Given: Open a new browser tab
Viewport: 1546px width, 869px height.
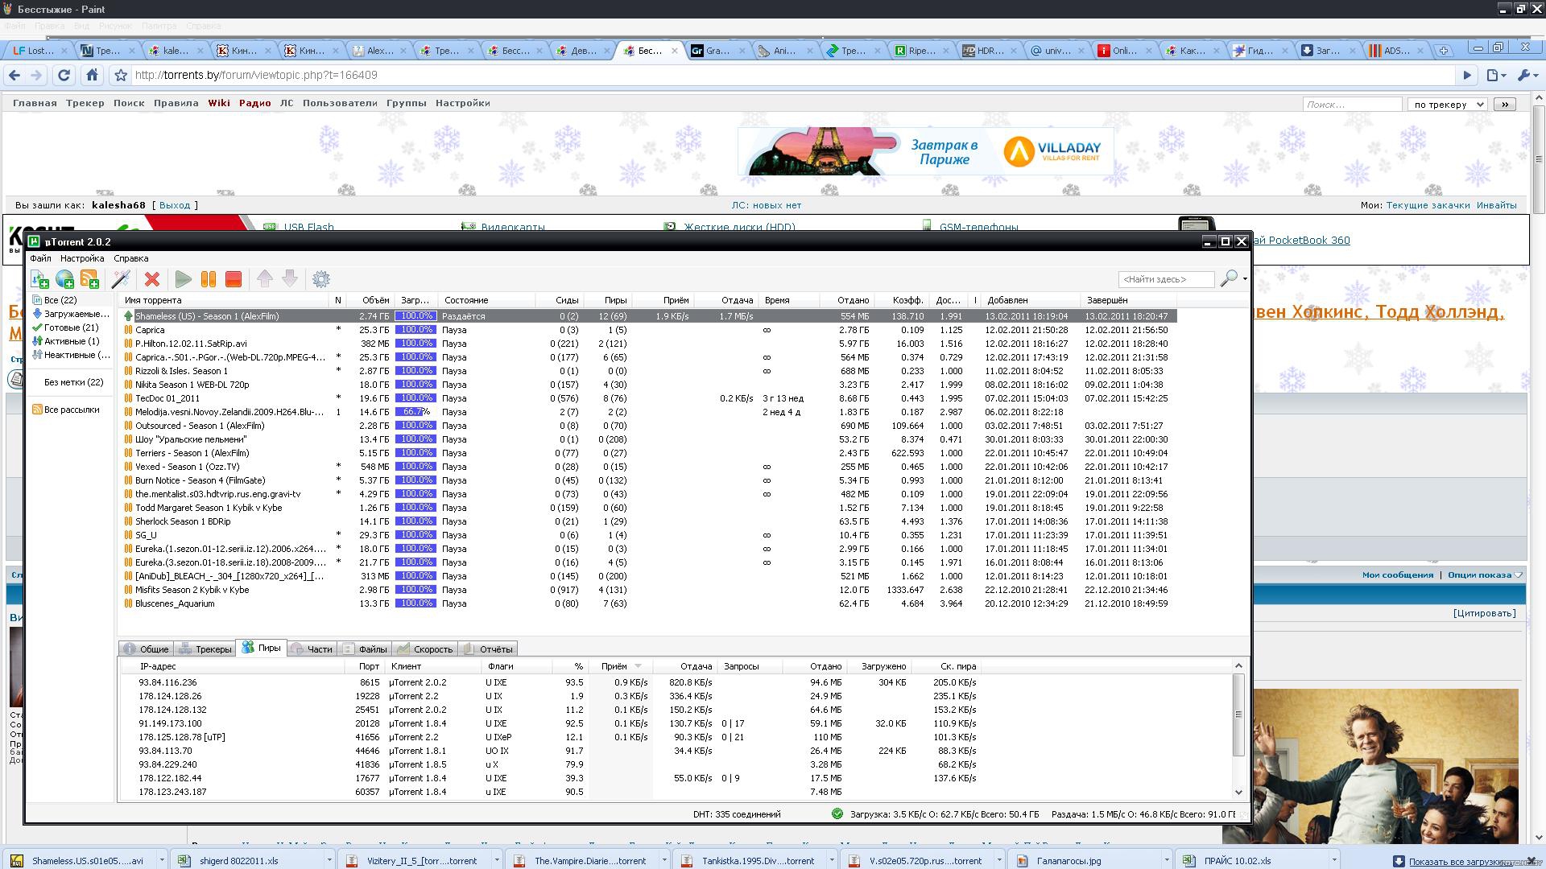Looking at the screenshot, I should pyautogui.click(x=1444, y=51).
